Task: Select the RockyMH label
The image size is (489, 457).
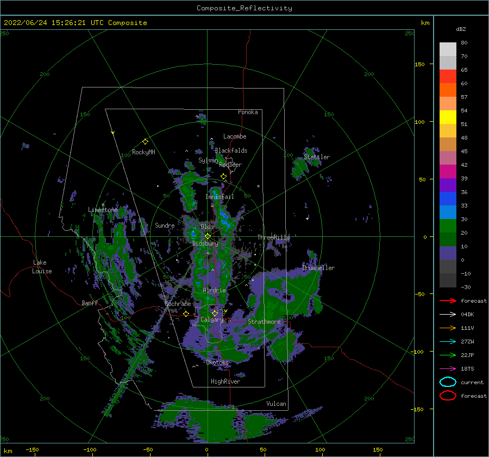Action: coord(143,152)
